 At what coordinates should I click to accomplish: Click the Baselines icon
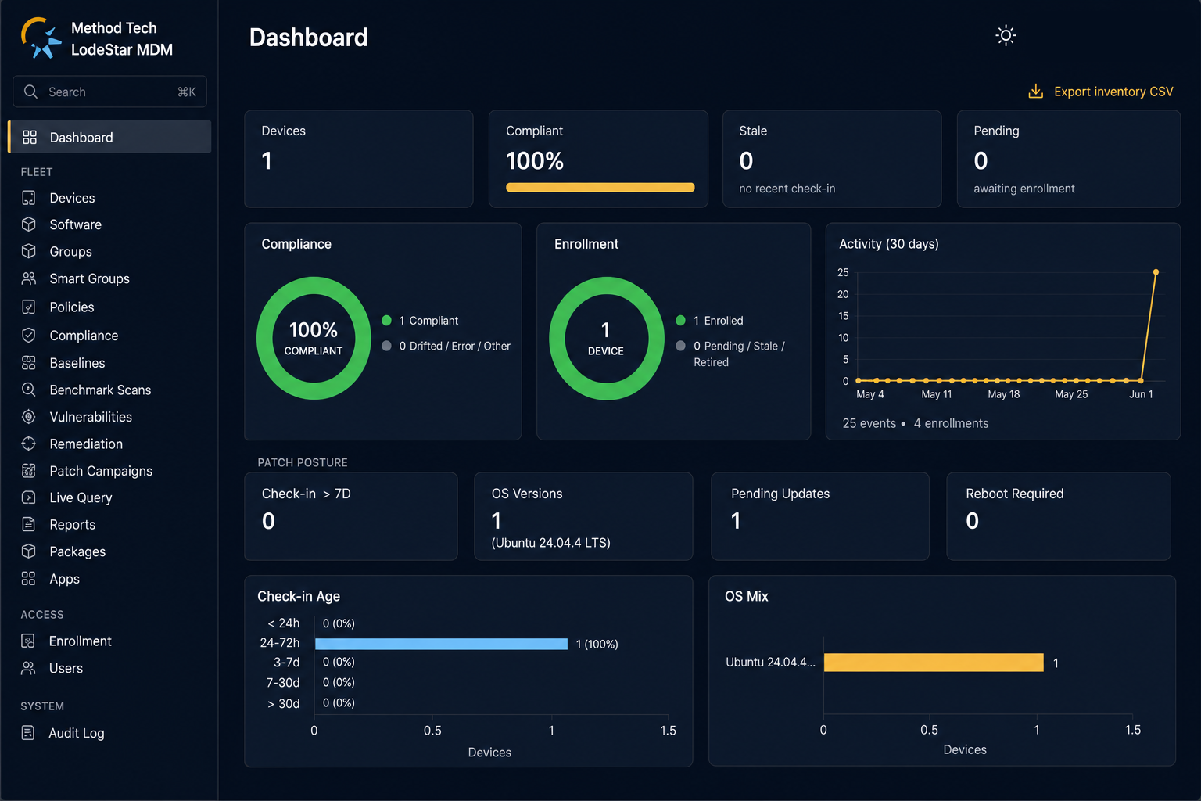pyautogui.click(x=29, y=362)
